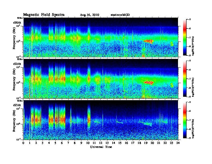
Task: Click hour tick label 17 on time axis
Action: (133, 143)
